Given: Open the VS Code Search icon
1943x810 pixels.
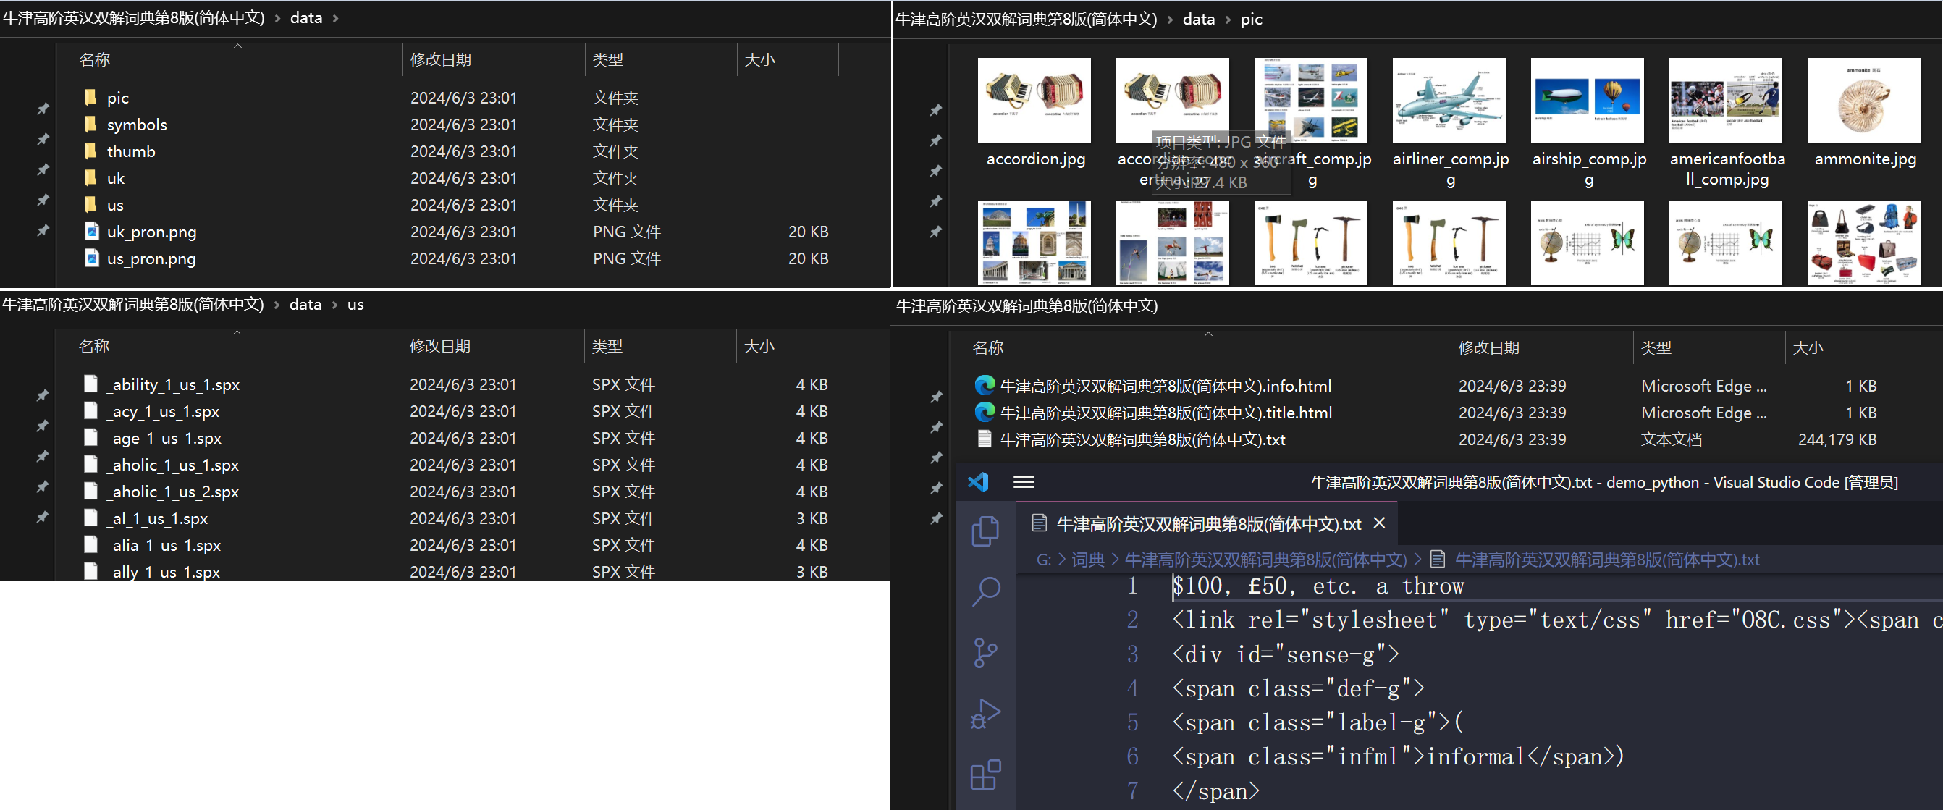Looking at the screenshot, I should (x=985, y=591).
